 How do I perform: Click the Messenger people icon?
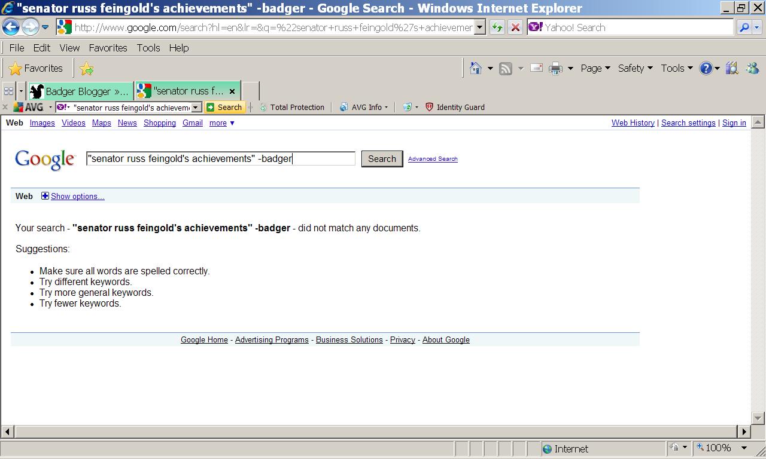coord(752,69)
